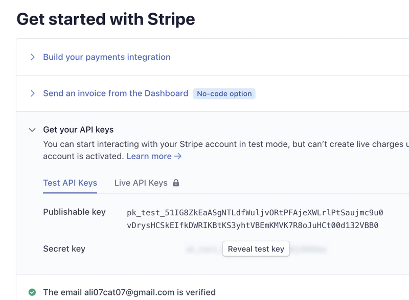This screenshot has width=409, height=300.
Task: Click the arrow icon after Learn more
Action: (x=178, y=156)
